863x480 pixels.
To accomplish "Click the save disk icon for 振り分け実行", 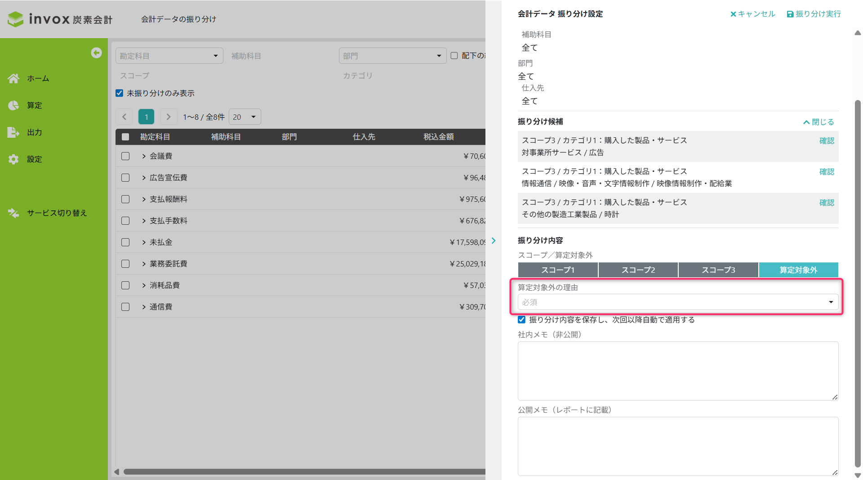I will (790, 14).
